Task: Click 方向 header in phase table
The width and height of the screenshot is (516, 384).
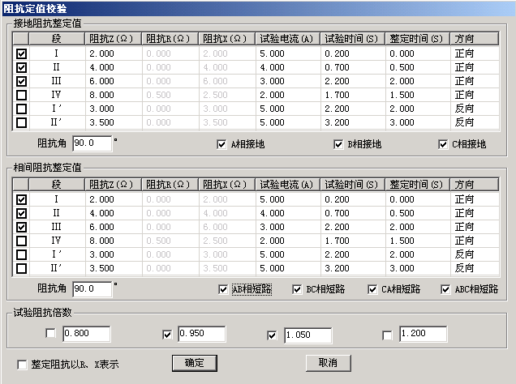Action: [474, 184]
